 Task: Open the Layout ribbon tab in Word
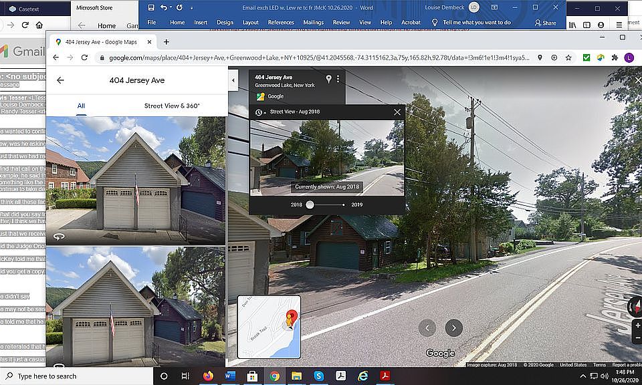(x=251, y=23)
